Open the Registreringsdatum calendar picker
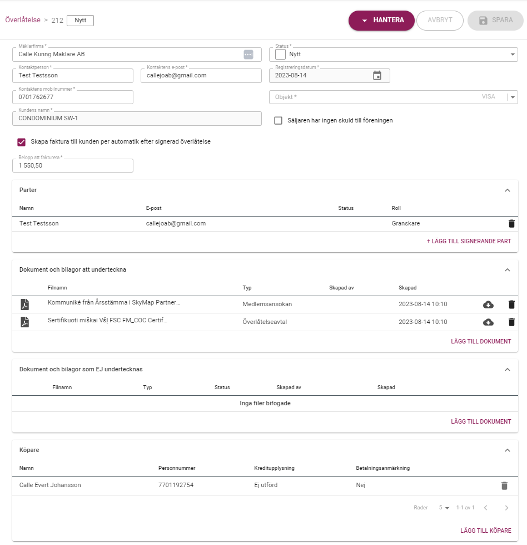Viewport: 527px width, 545px height. coord(377,76)
